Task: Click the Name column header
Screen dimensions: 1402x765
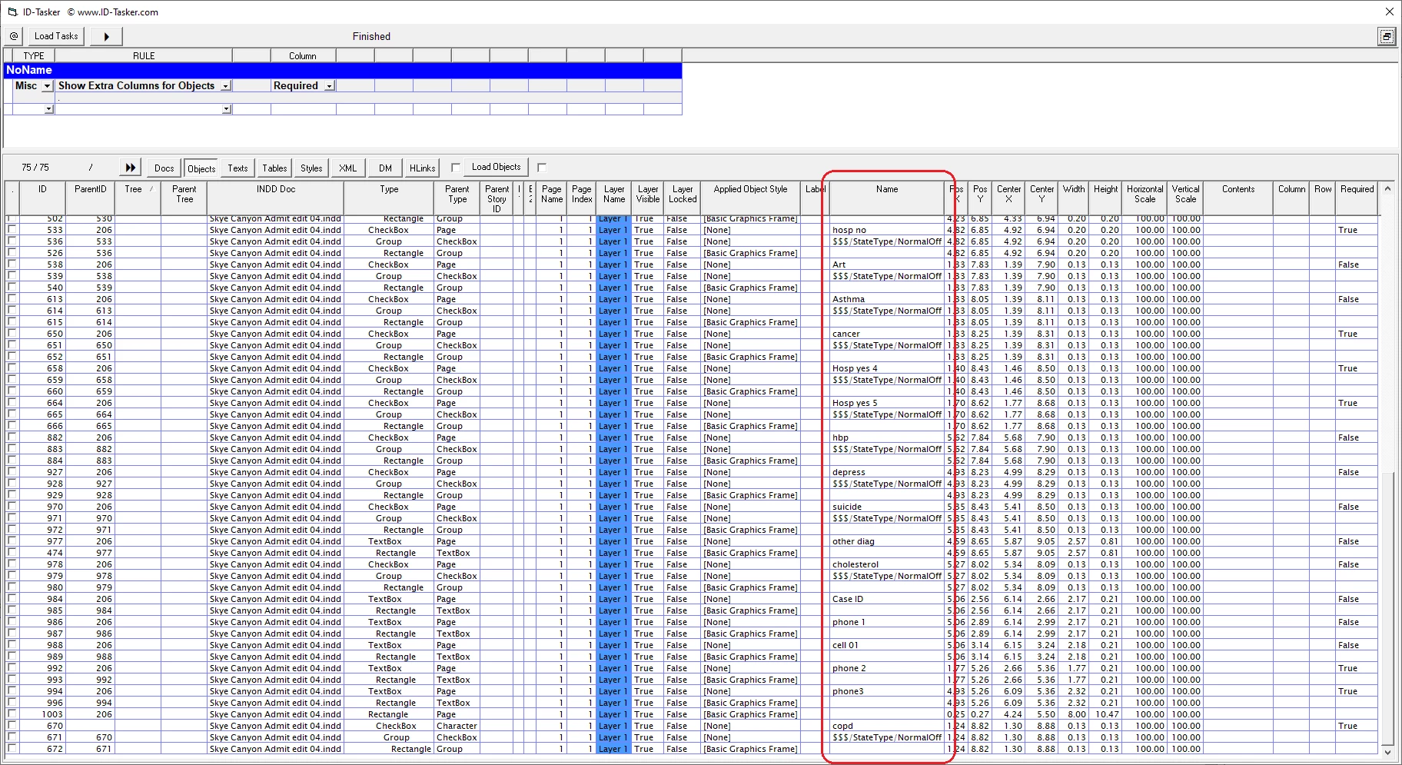Action: coord(887,198)
